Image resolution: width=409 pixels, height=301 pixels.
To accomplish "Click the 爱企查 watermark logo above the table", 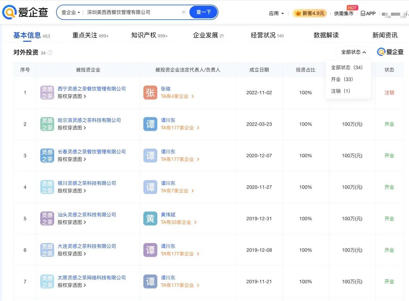I will 390,51.
